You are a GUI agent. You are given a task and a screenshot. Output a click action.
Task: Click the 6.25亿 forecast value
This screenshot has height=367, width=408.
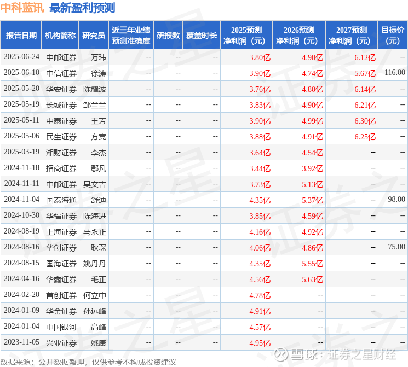pos(365,137)
